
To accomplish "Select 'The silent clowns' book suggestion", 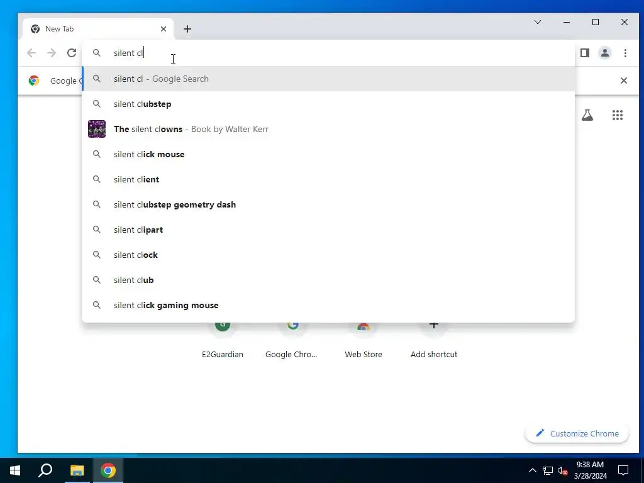I will [x=328, y=129].
